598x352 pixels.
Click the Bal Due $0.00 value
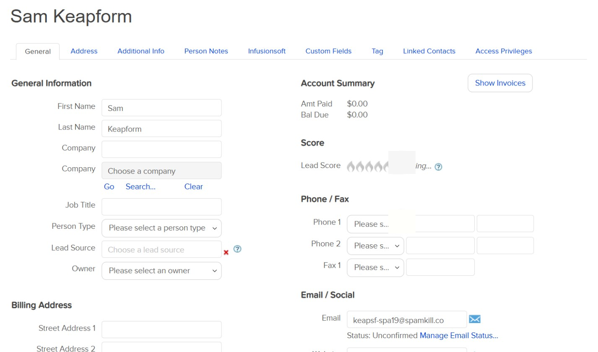tap(357, 115)
